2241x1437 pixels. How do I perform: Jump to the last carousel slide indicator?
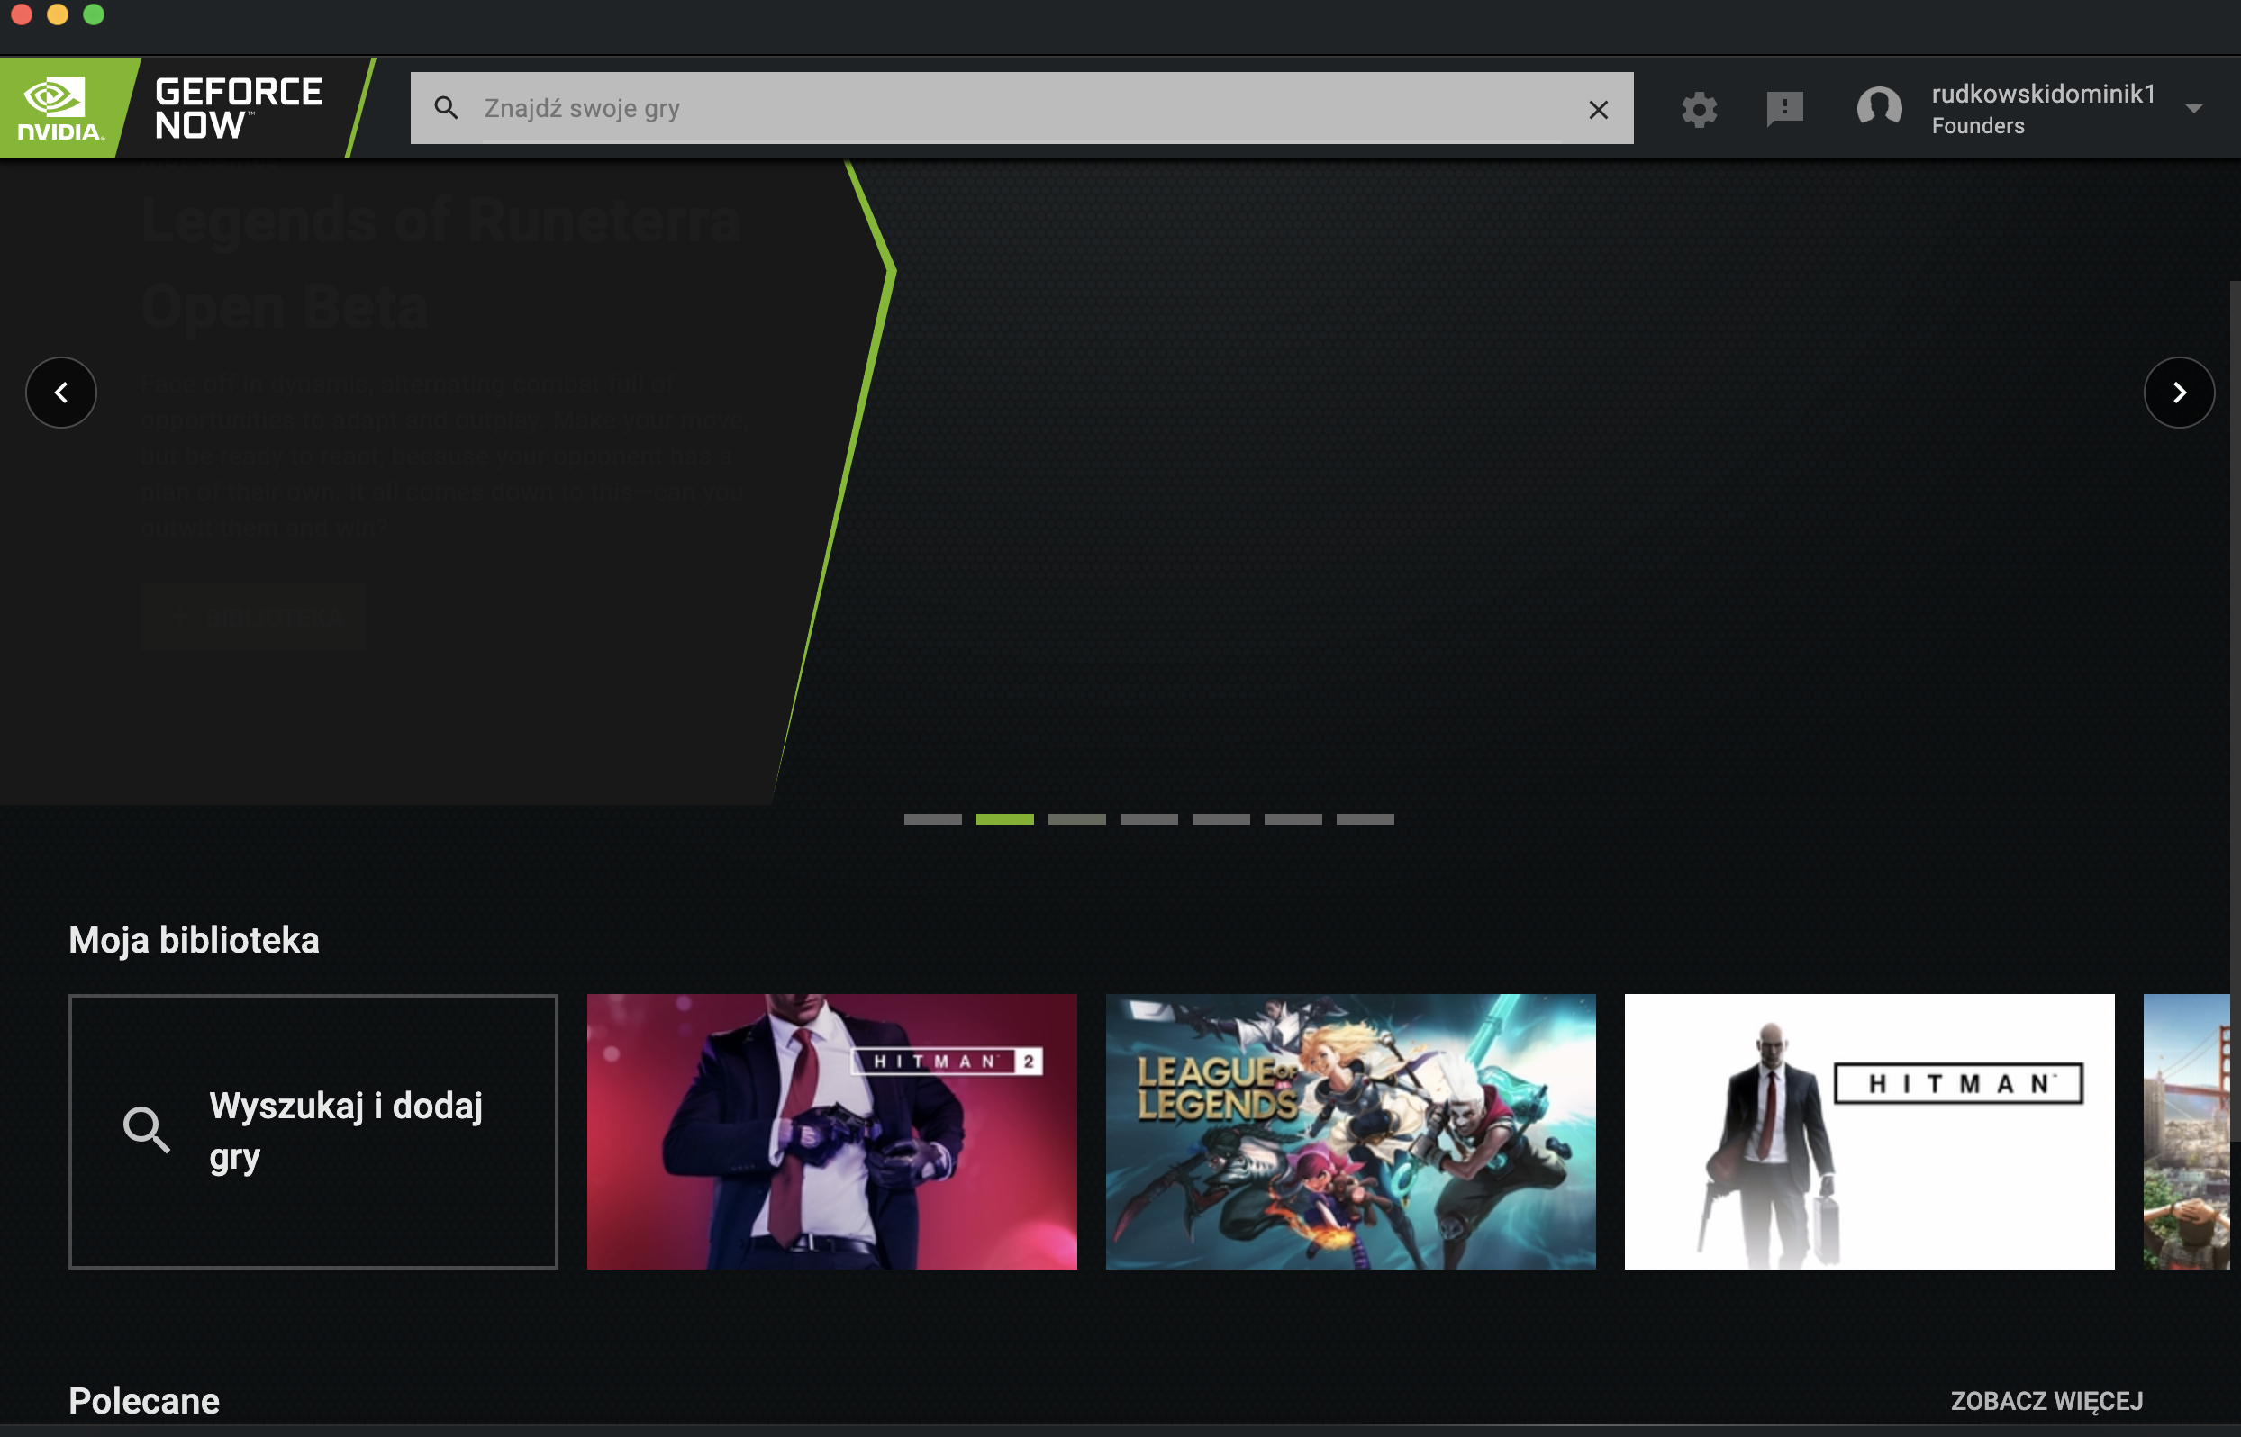1365,818
